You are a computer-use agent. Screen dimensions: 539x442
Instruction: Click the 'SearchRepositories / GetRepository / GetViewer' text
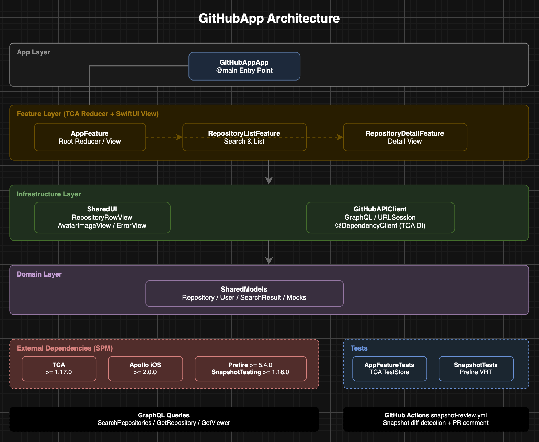coord(164,423)
